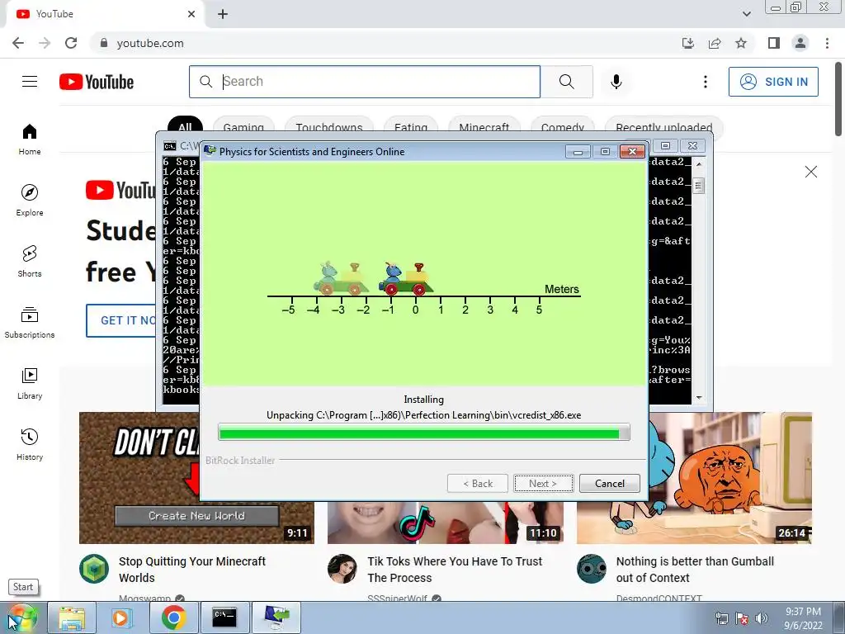Go to Home in sidebar
The image size is (845, 634).
point(30,139)
